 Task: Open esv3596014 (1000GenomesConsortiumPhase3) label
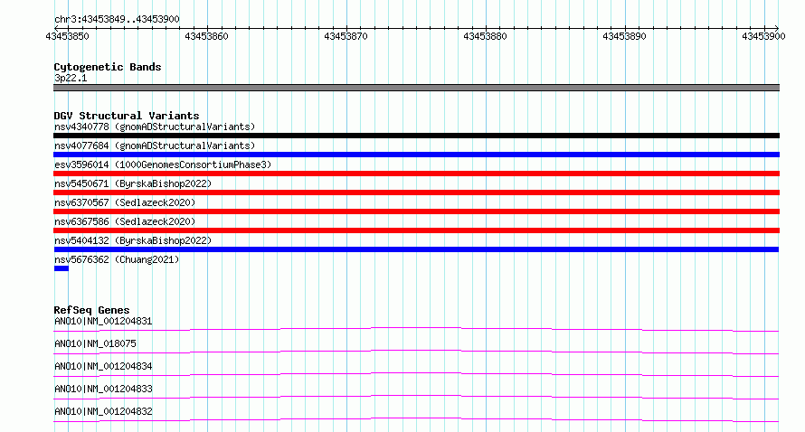[x=163, y=164]
